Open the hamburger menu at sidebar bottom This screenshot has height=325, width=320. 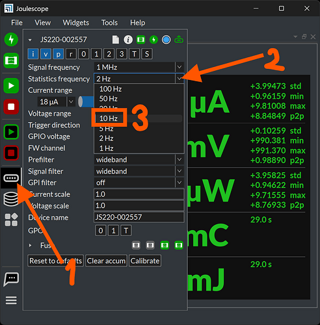pyautogui.click(x=11, y=300)
